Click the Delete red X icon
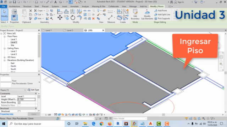 click(x=93, y=18)
